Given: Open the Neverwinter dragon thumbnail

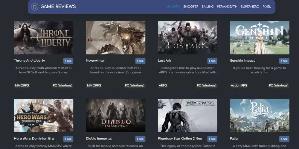Looking at the screenshot, I should point(115,38).
